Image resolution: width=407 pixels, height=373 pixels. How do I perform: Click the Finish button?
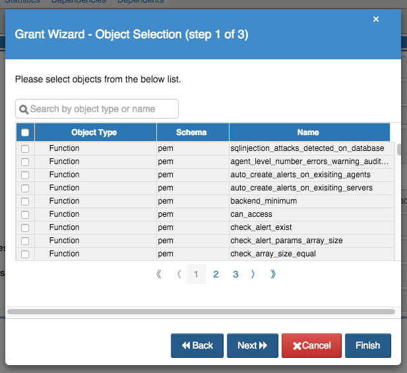(x=367, y=345)
